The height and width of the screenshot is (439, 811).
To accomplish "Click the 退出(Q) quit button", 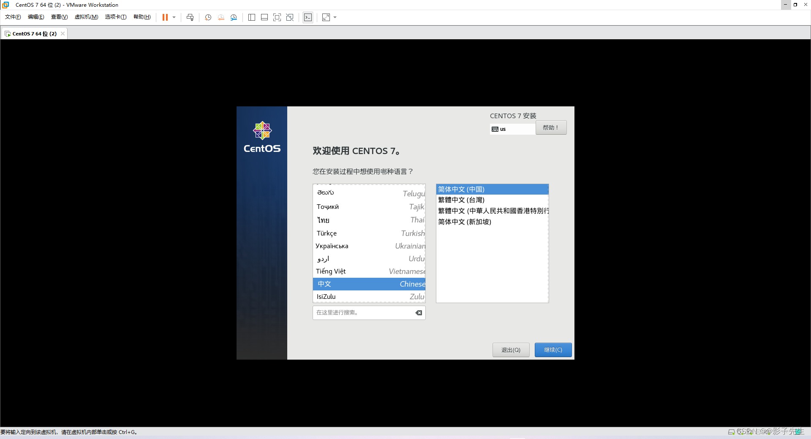I will (511, 350).
